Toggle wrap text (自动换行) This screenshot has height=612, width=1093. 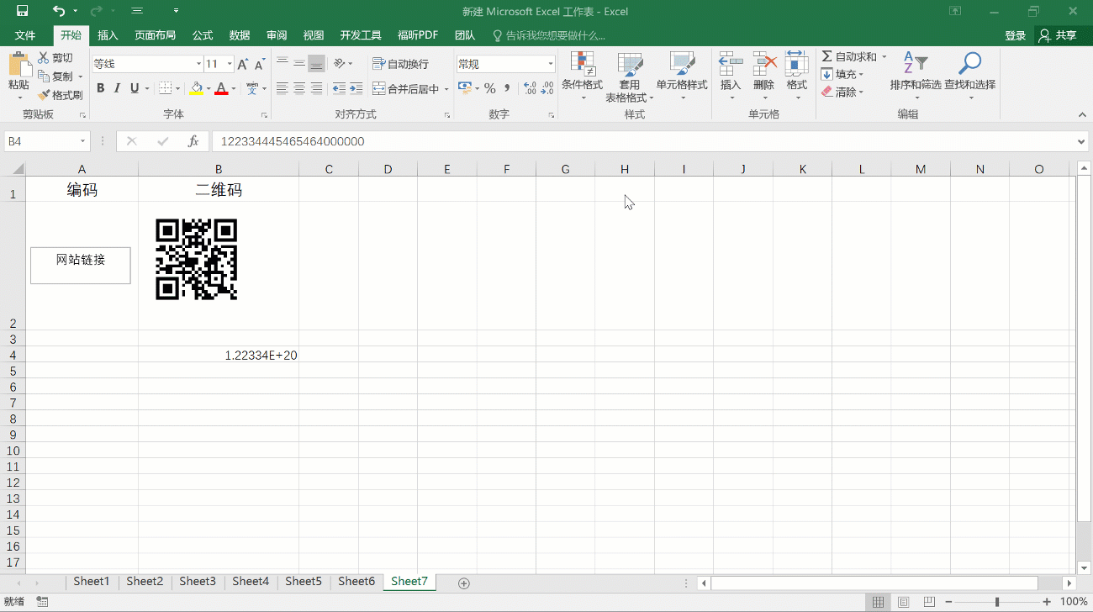pyautogui.click(x=400, y=64)
